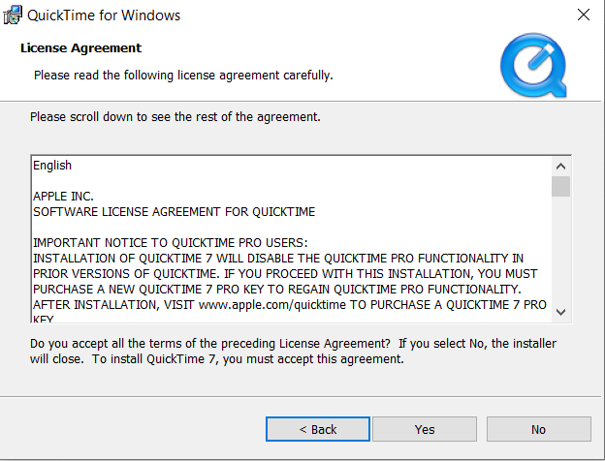Click the "IMPORTANT NOTICE TO QUICKTIME PRO USERS" line
The height and width of the screenshot is (461, 605).
pos(170,242)
